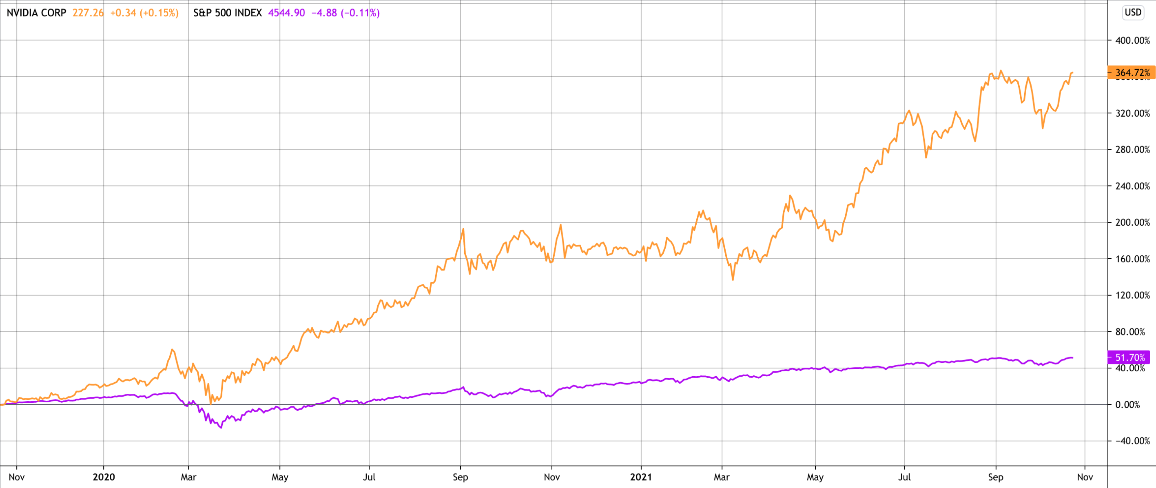Click the USD currency button
Screen dimensions: 1156x488
pos(1133,12)
